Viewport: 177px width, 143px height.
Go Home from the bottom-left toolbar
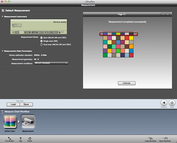pyautogui.click(x=30, y=139)
